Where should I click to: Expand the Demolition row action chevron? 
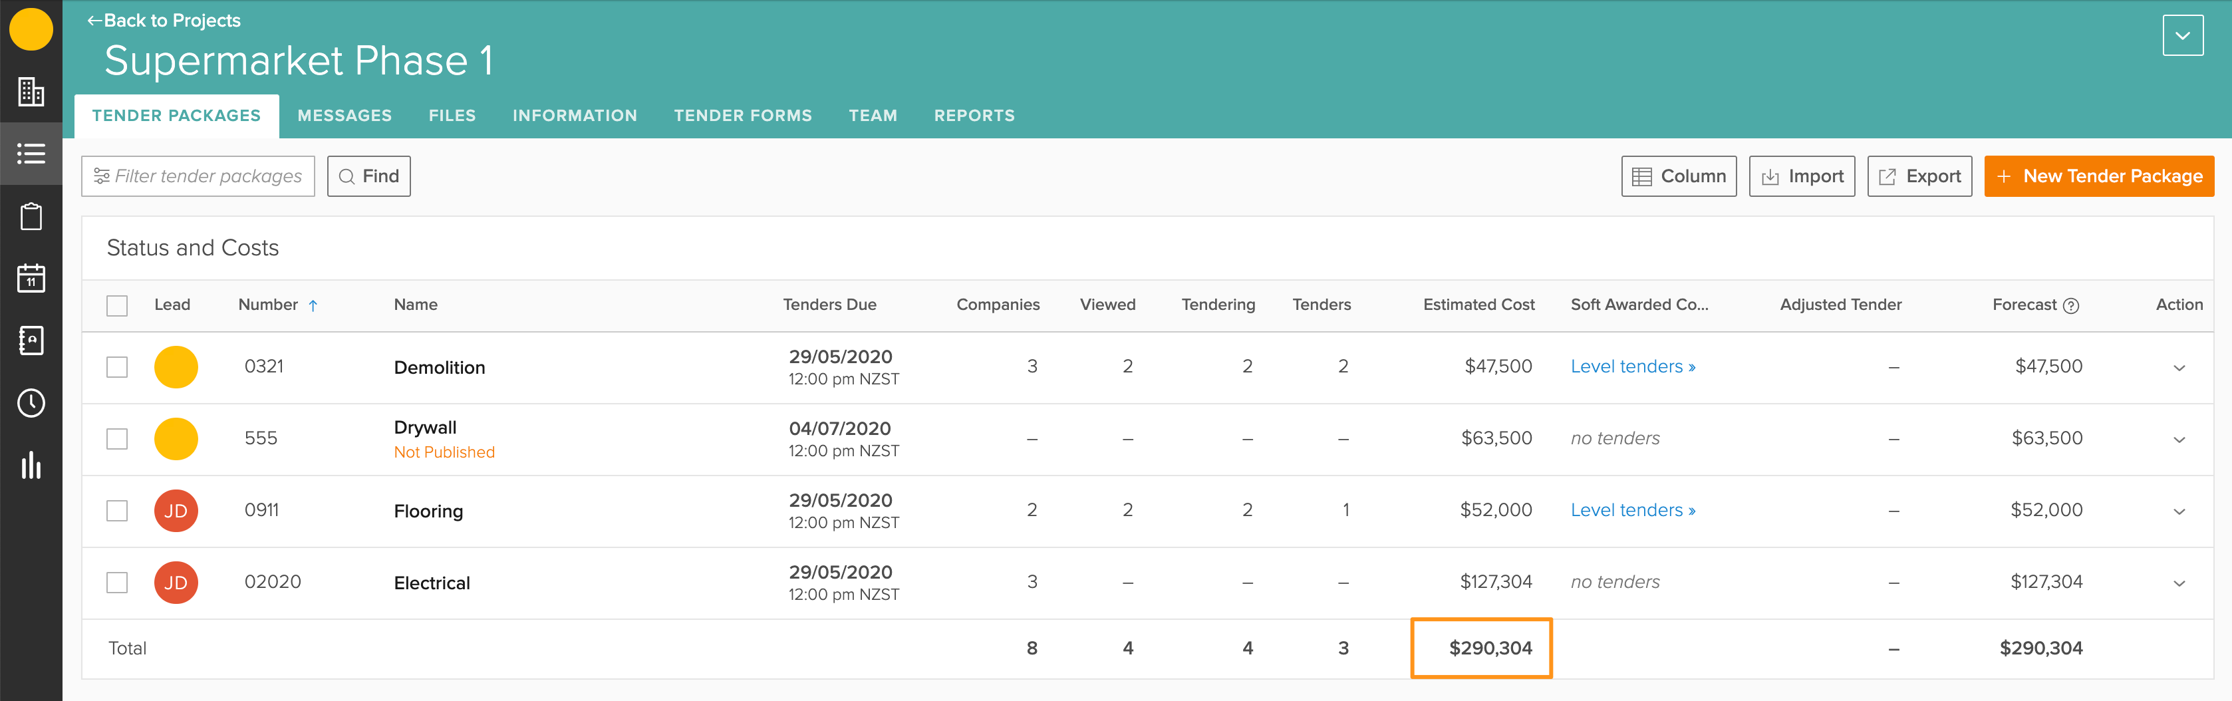click(2179, 367)
